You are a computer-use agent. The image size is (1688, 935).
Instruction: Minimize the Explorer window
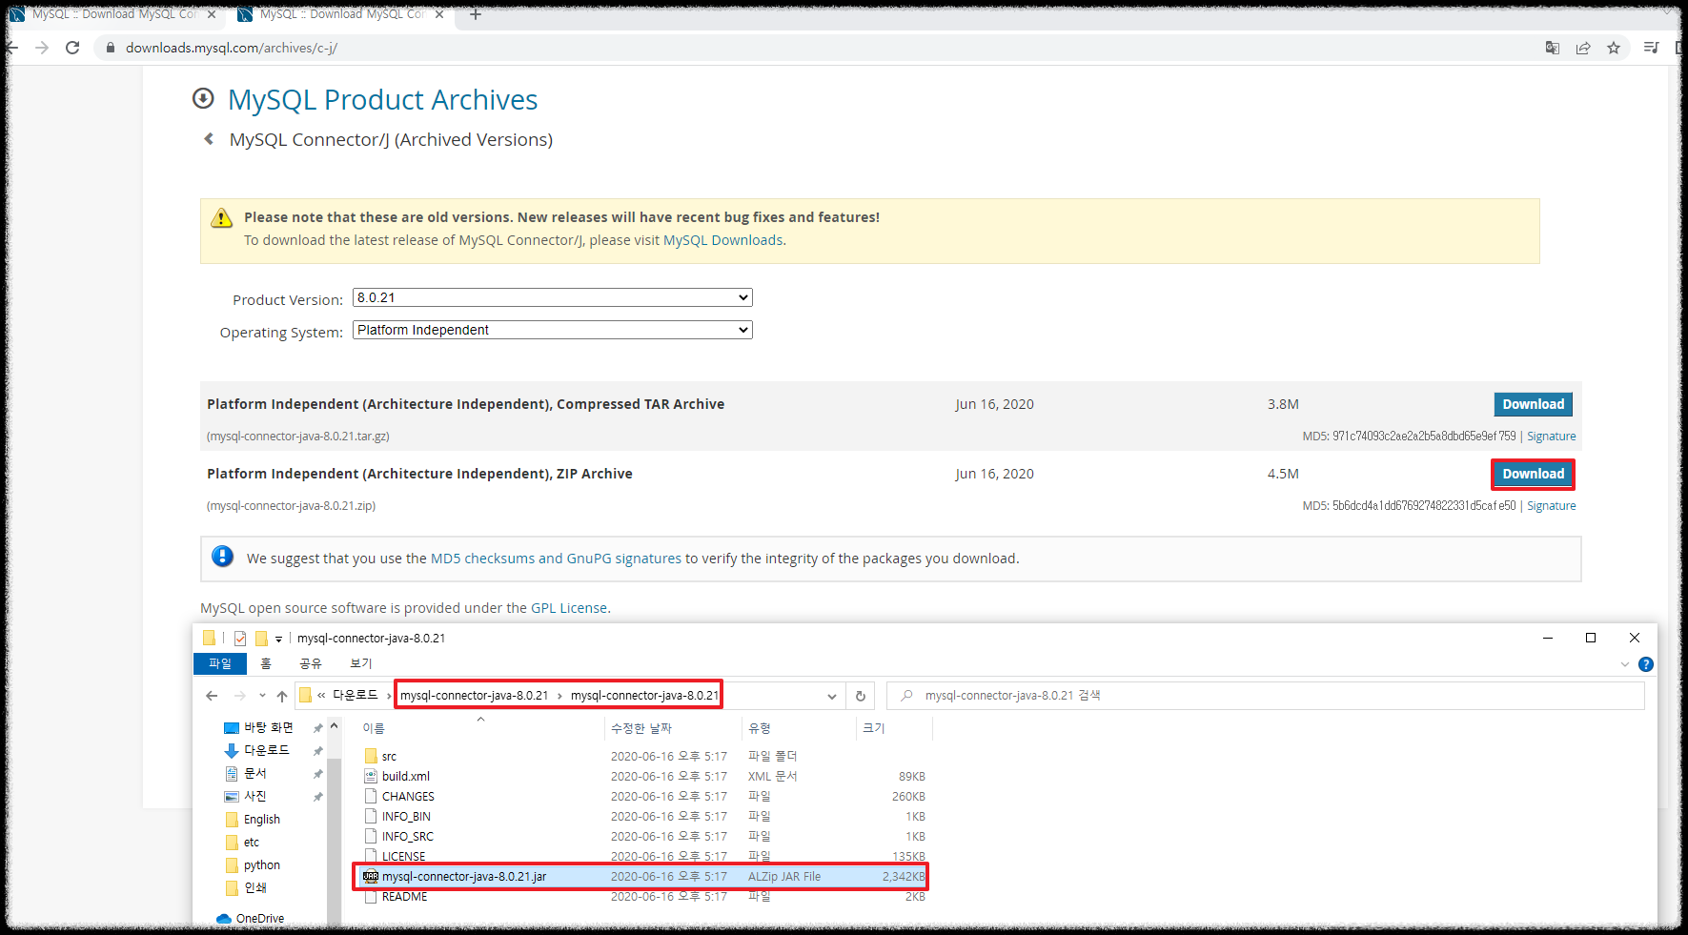click(1548, 638)
